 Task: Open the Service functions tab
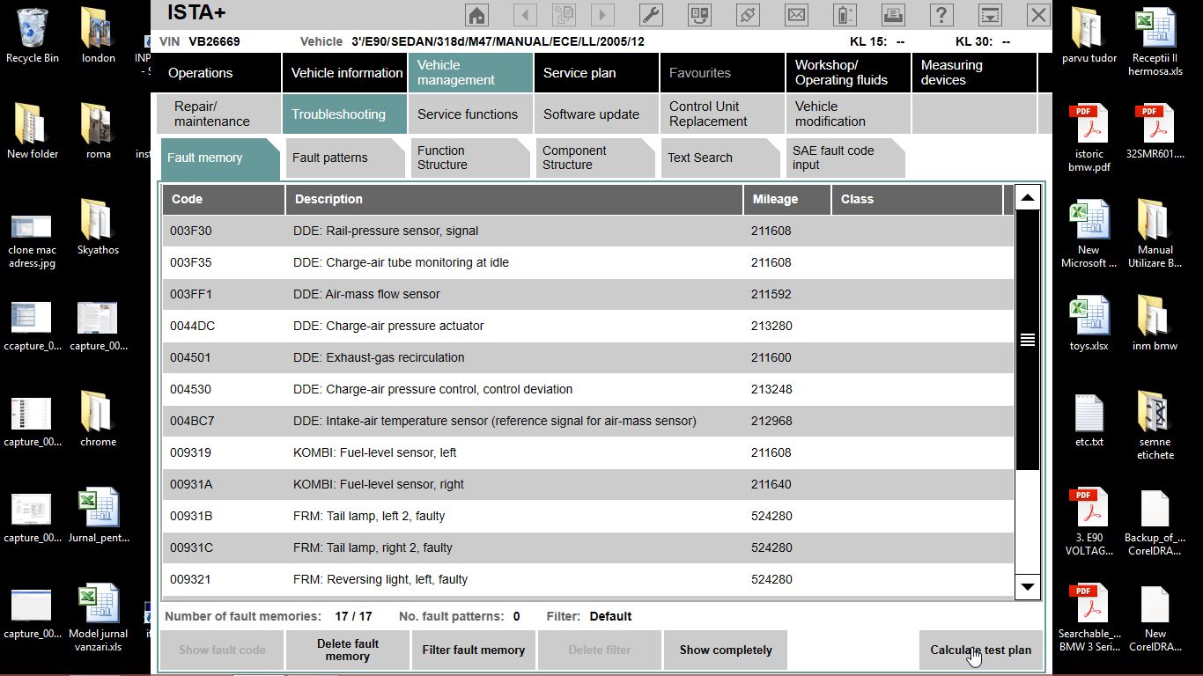tap(468, 114)
